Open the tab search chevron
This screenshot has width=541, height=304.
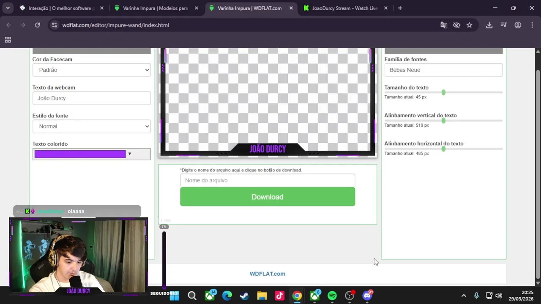tap(8, 8)
